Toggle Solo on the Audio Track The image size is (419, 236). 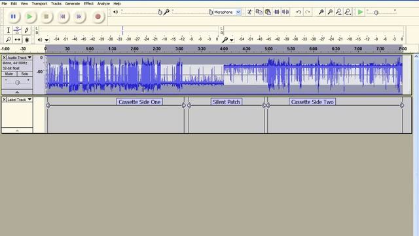click(25, 74)
